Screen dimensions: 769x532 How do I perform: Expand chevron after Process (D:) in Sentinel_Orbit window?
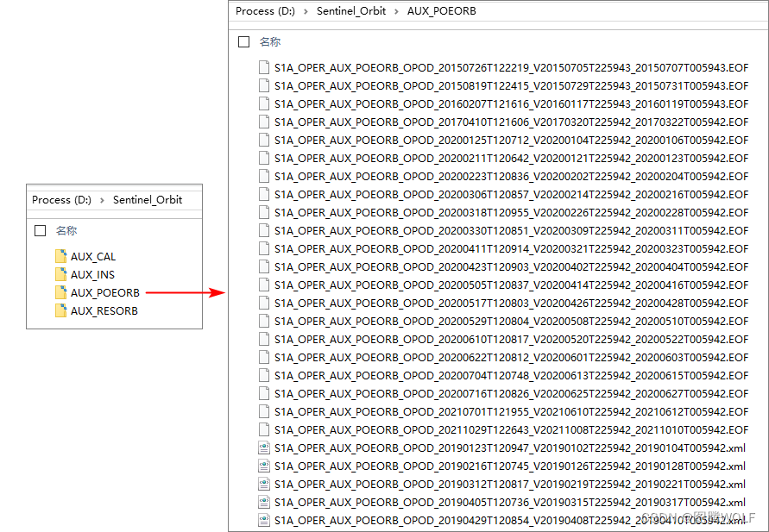click(x=102, y=200)
